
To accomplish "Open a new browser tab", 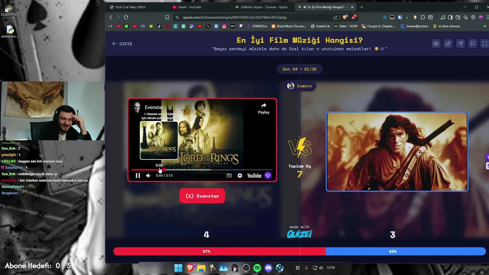I will (361, 7).
